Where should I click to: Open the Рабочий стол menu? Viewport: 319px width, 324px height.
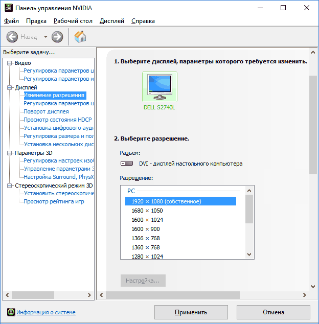[73, 21]
